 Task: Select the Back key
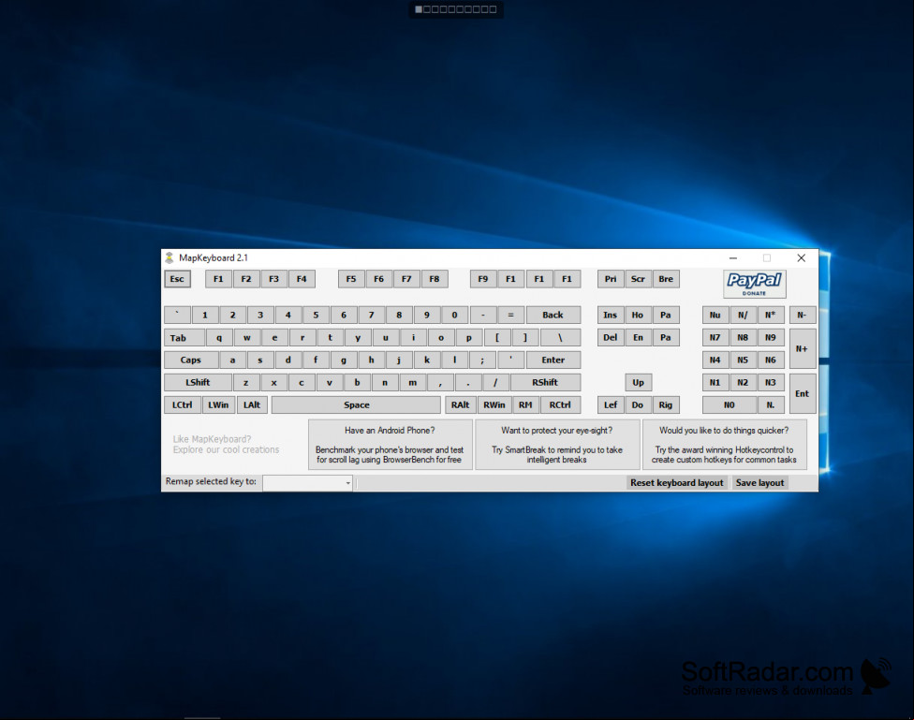point(553,315)
